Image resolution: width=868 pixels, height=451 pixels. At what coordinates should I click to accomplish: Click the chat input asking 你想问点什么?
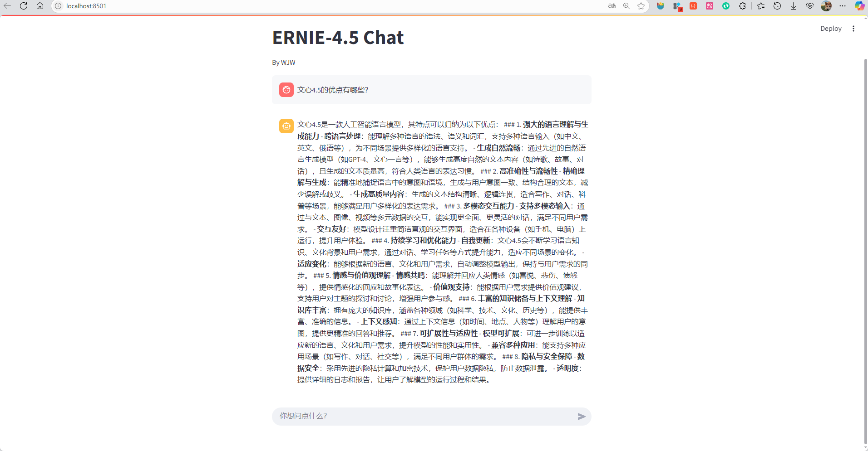424,416
